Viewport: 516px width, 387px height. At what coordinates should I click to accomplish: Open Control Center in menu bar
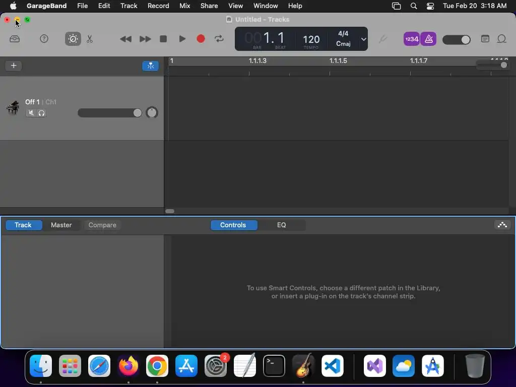pos(430,6)
